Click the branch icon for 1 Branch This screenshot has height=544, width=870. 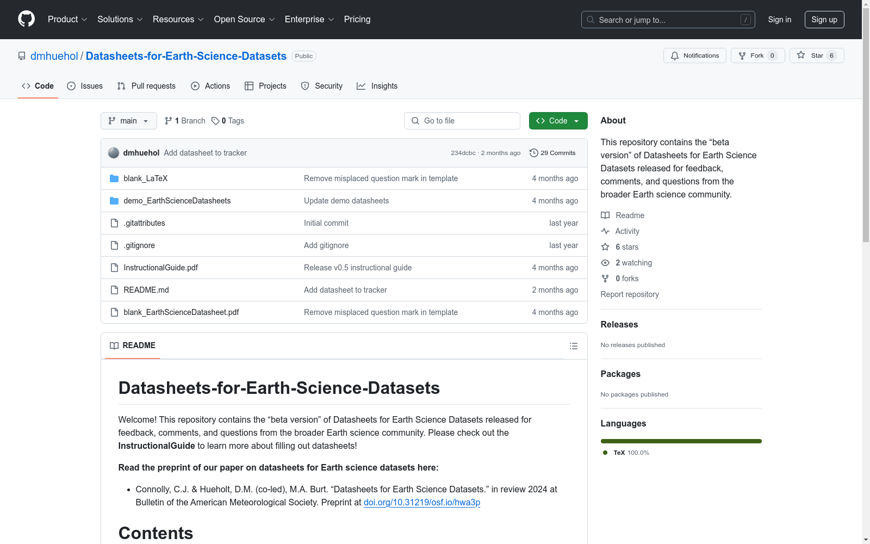point(169,121)
